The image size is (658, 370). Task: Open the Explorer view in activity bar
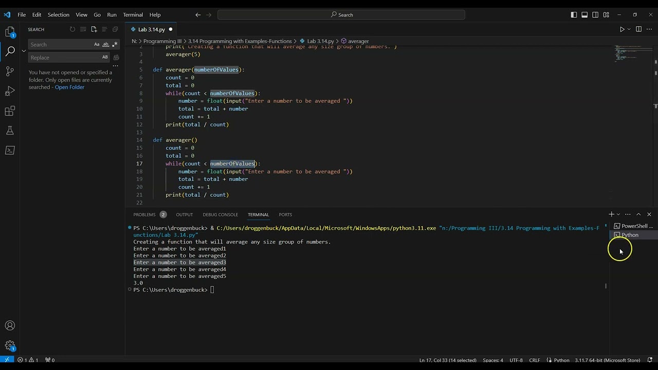10,32
